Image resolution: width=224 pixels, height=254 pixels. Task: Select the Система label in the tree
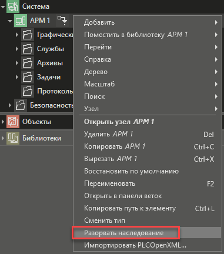36,6
